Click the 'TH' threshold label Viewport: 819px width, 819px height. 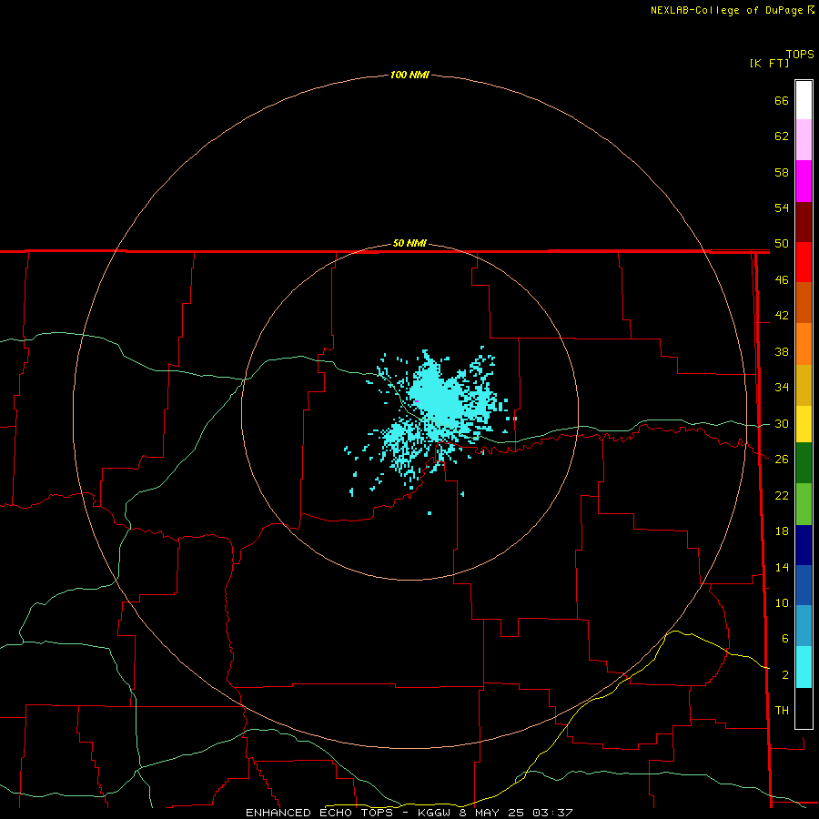click(782, 711)
